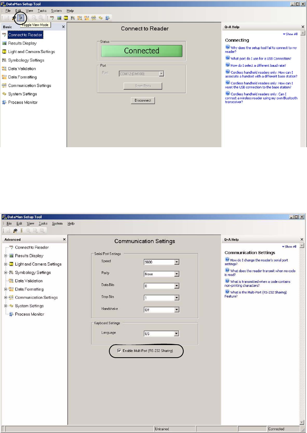Image resolution: width=307 pixels, height=433 pixels.
Task: Close the Advanced navigation panel
Action: pos(64,239)
